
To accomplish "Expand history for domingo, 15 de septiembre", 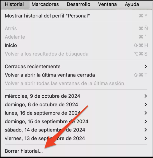I will click(76, 121).
